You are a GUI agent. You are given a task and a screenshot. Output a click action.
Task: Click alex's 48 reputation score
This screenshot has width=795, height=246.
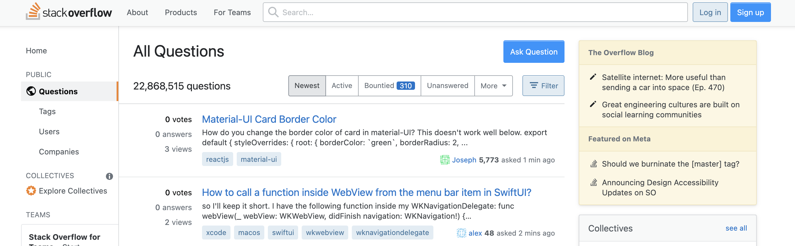coord(489,233)
